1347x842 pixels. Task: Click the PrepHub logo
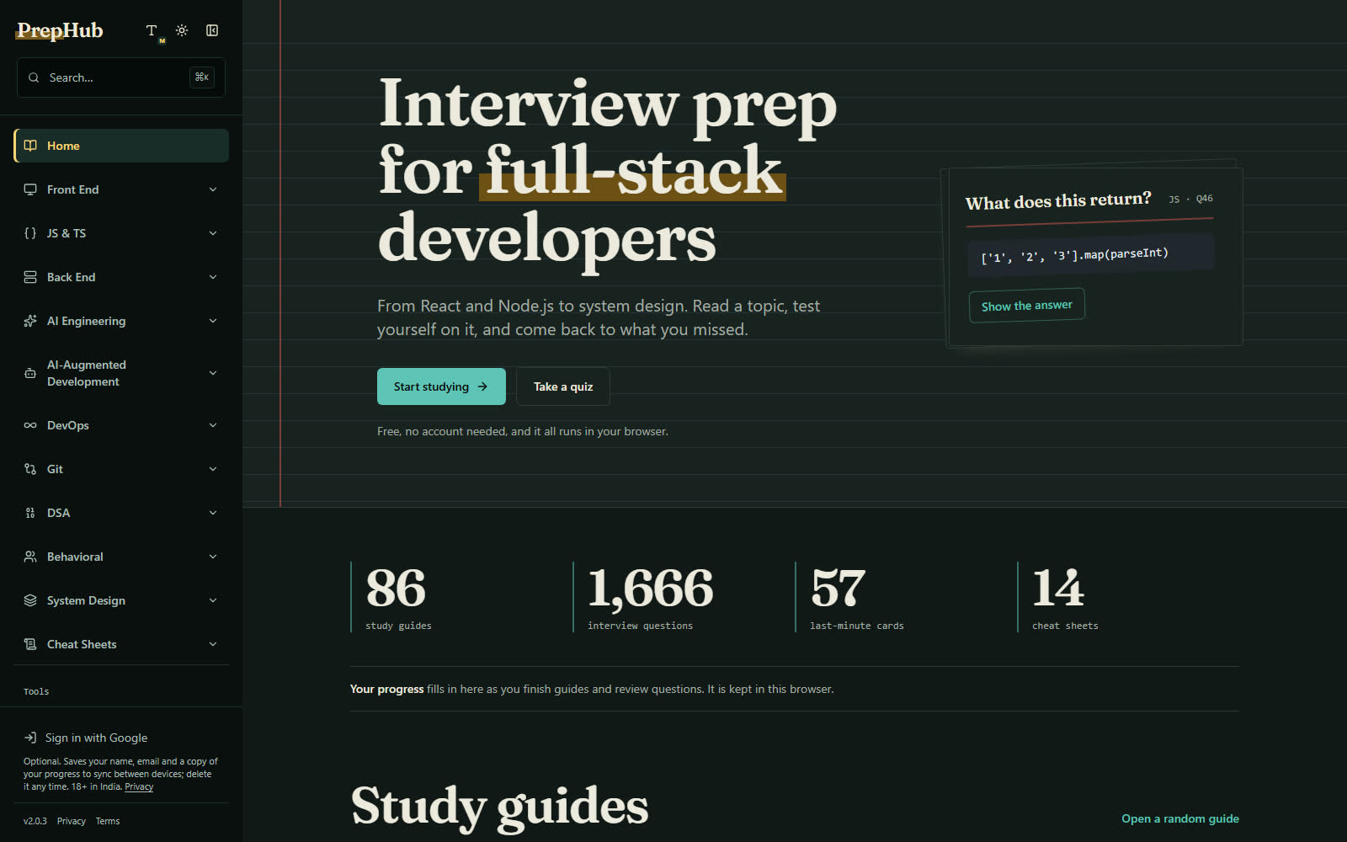tap(60, 30)
